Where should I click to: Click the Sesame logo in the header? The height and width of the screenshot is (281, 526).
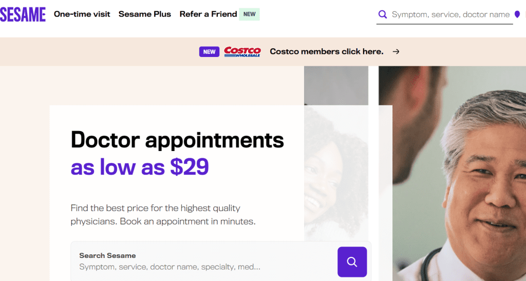pos(23,14)
